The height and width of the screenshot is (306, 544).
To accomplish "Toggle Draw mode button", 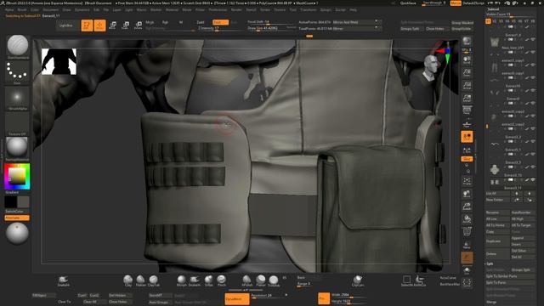I will tap(99, 25).
